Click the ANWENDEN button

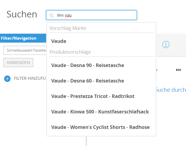click(x=18, y=63)
